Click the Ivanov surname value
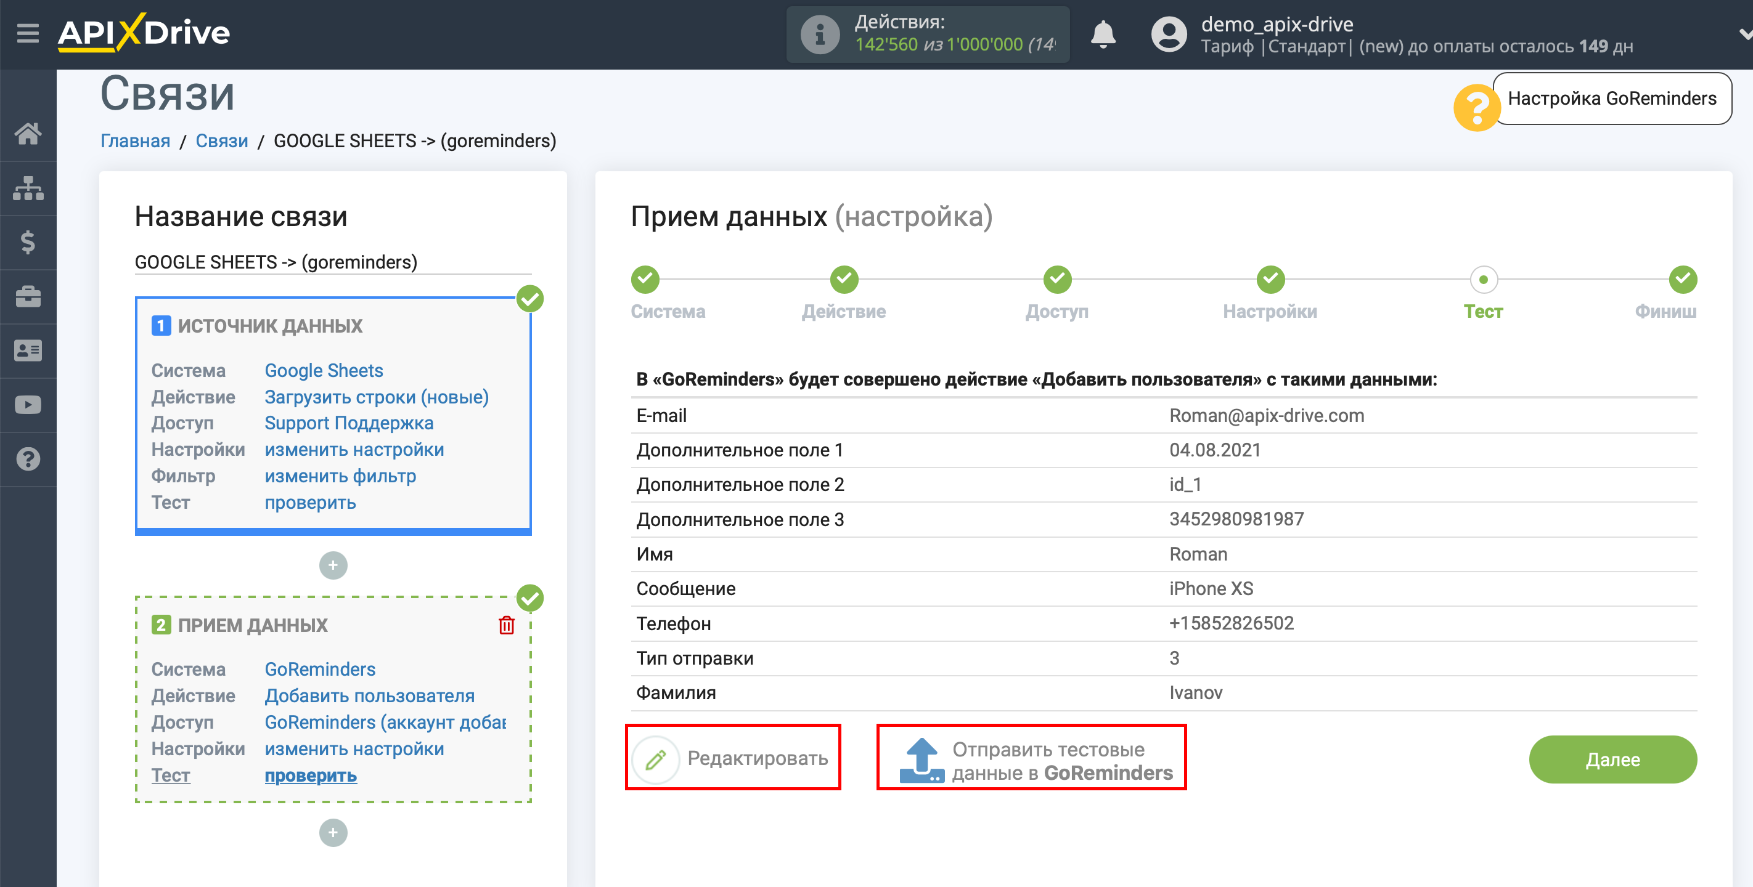This screenshot has width=1753, height=887. click(x=1196, y=692)
